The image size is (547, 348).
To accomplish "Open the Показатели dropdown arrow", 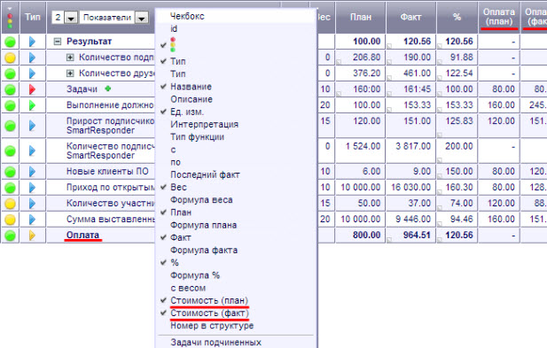I will (x=142, y=18).
